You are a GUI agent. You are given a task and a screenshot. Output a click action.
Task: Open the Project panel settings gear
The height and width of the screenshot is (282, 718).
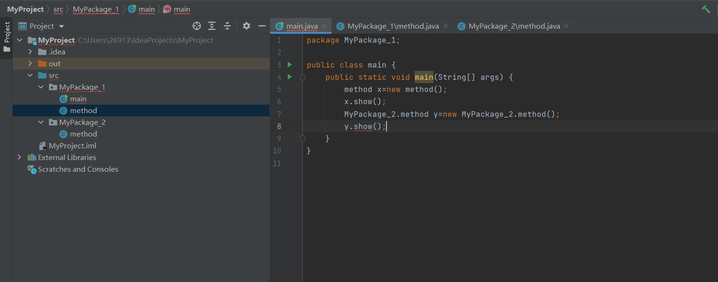tap(247, 26)
